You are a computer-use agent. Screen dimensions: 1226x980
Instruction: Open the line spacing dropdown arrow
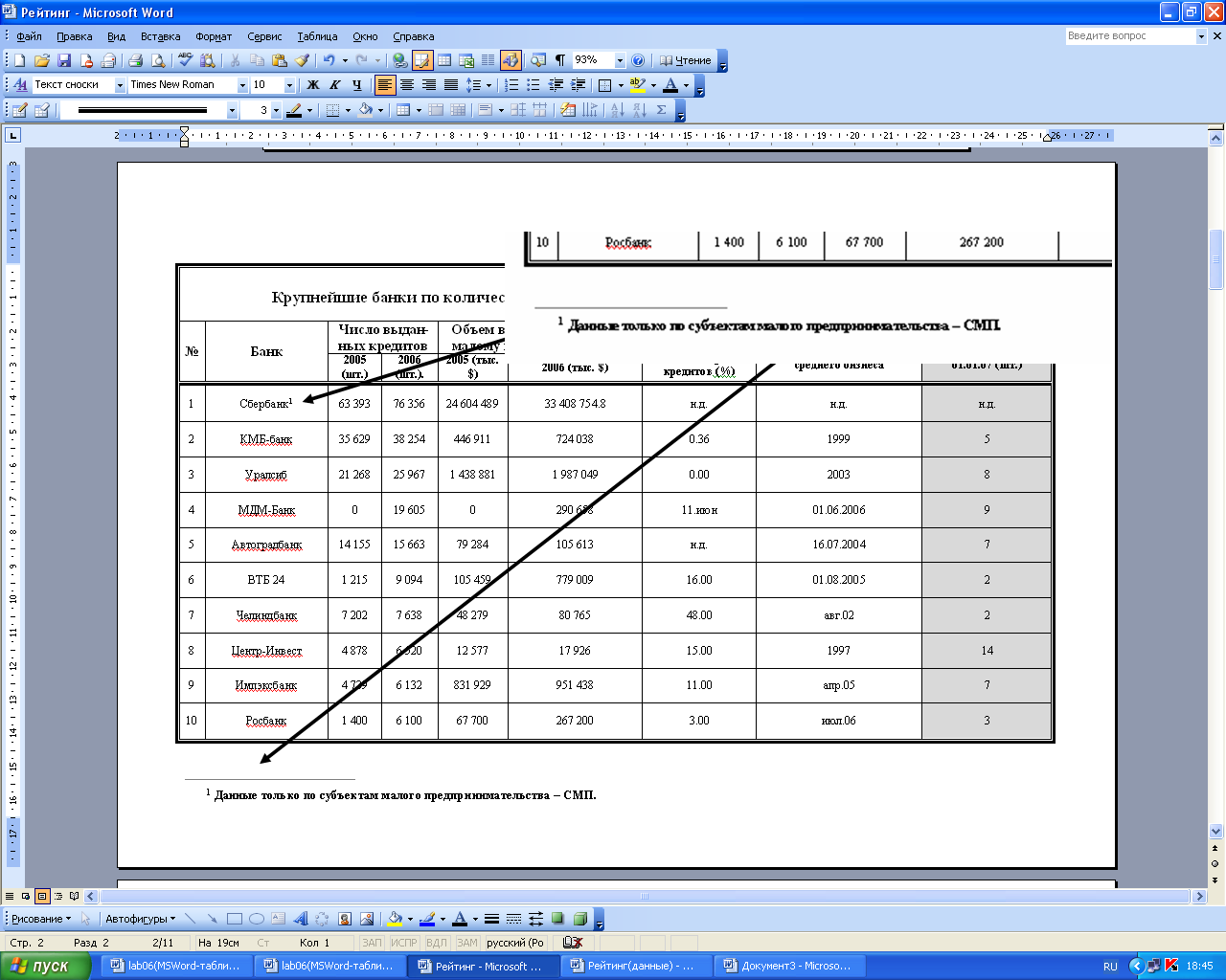point(488,85)
